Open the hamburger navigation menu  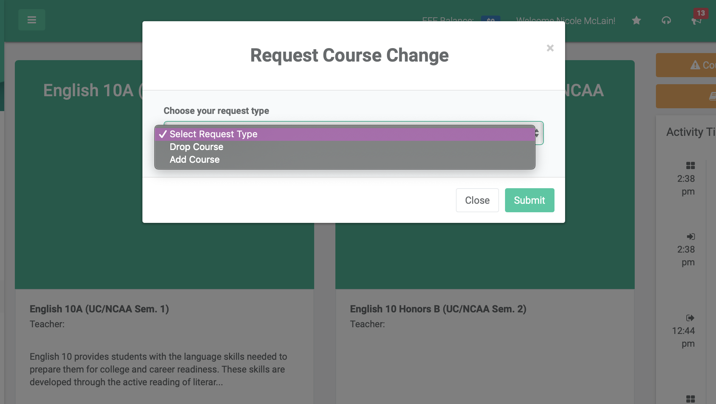coord(31,20)
